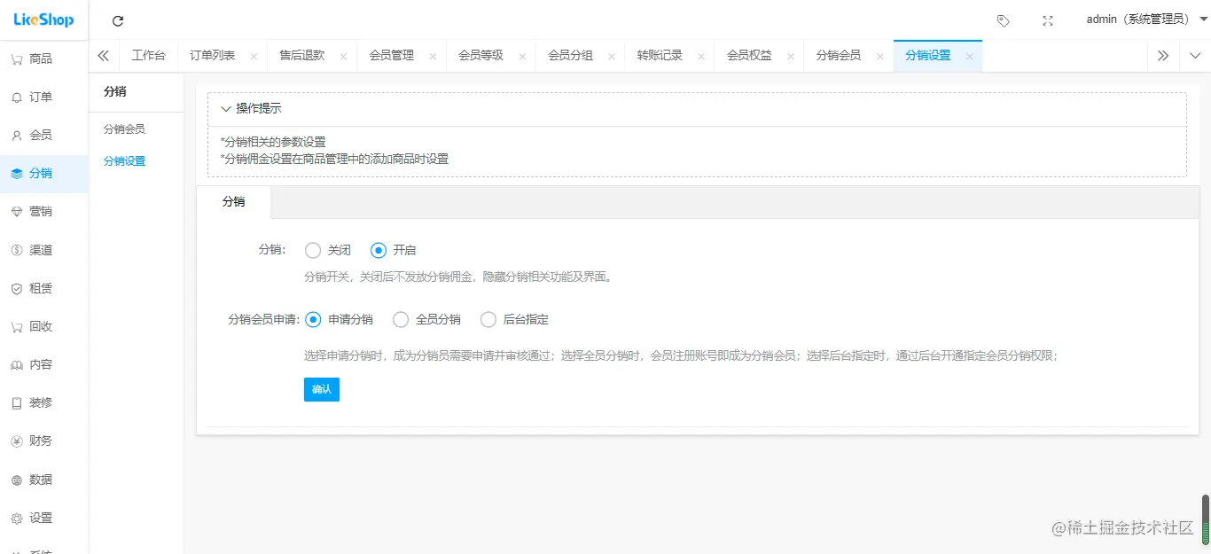Switch to the 订单列表 tab
Viewport: 1211px width, 554px height.
[x=213, y=55]
